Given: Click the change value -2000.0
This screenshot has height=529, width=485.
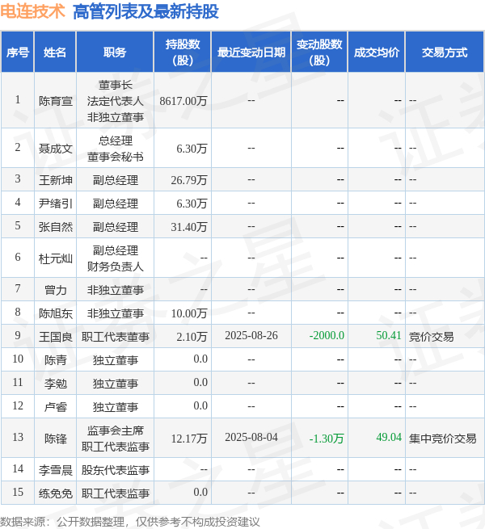Looking at the screenshot, I should pyautogui.click(x=327, y=335).
